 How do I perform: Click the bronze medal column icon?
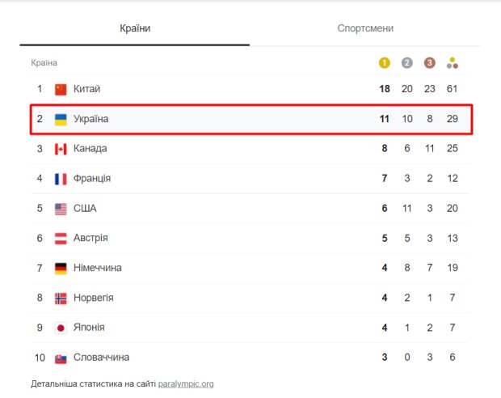point(430,63)
